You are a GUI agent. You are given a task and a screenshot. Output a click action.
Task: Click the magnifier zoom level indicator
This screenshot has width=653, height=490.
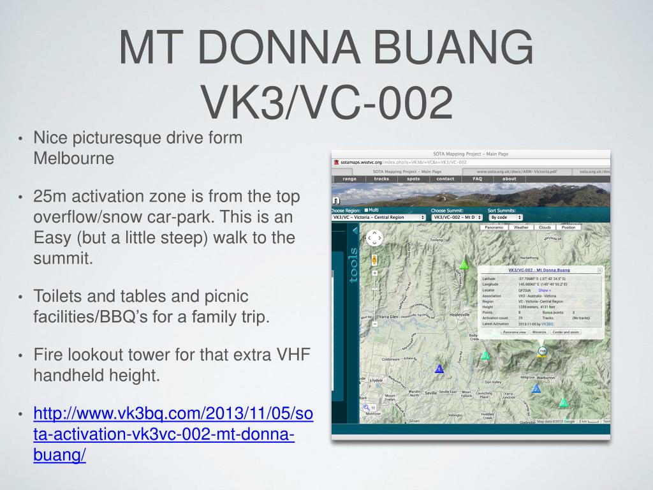click(369, 408)
